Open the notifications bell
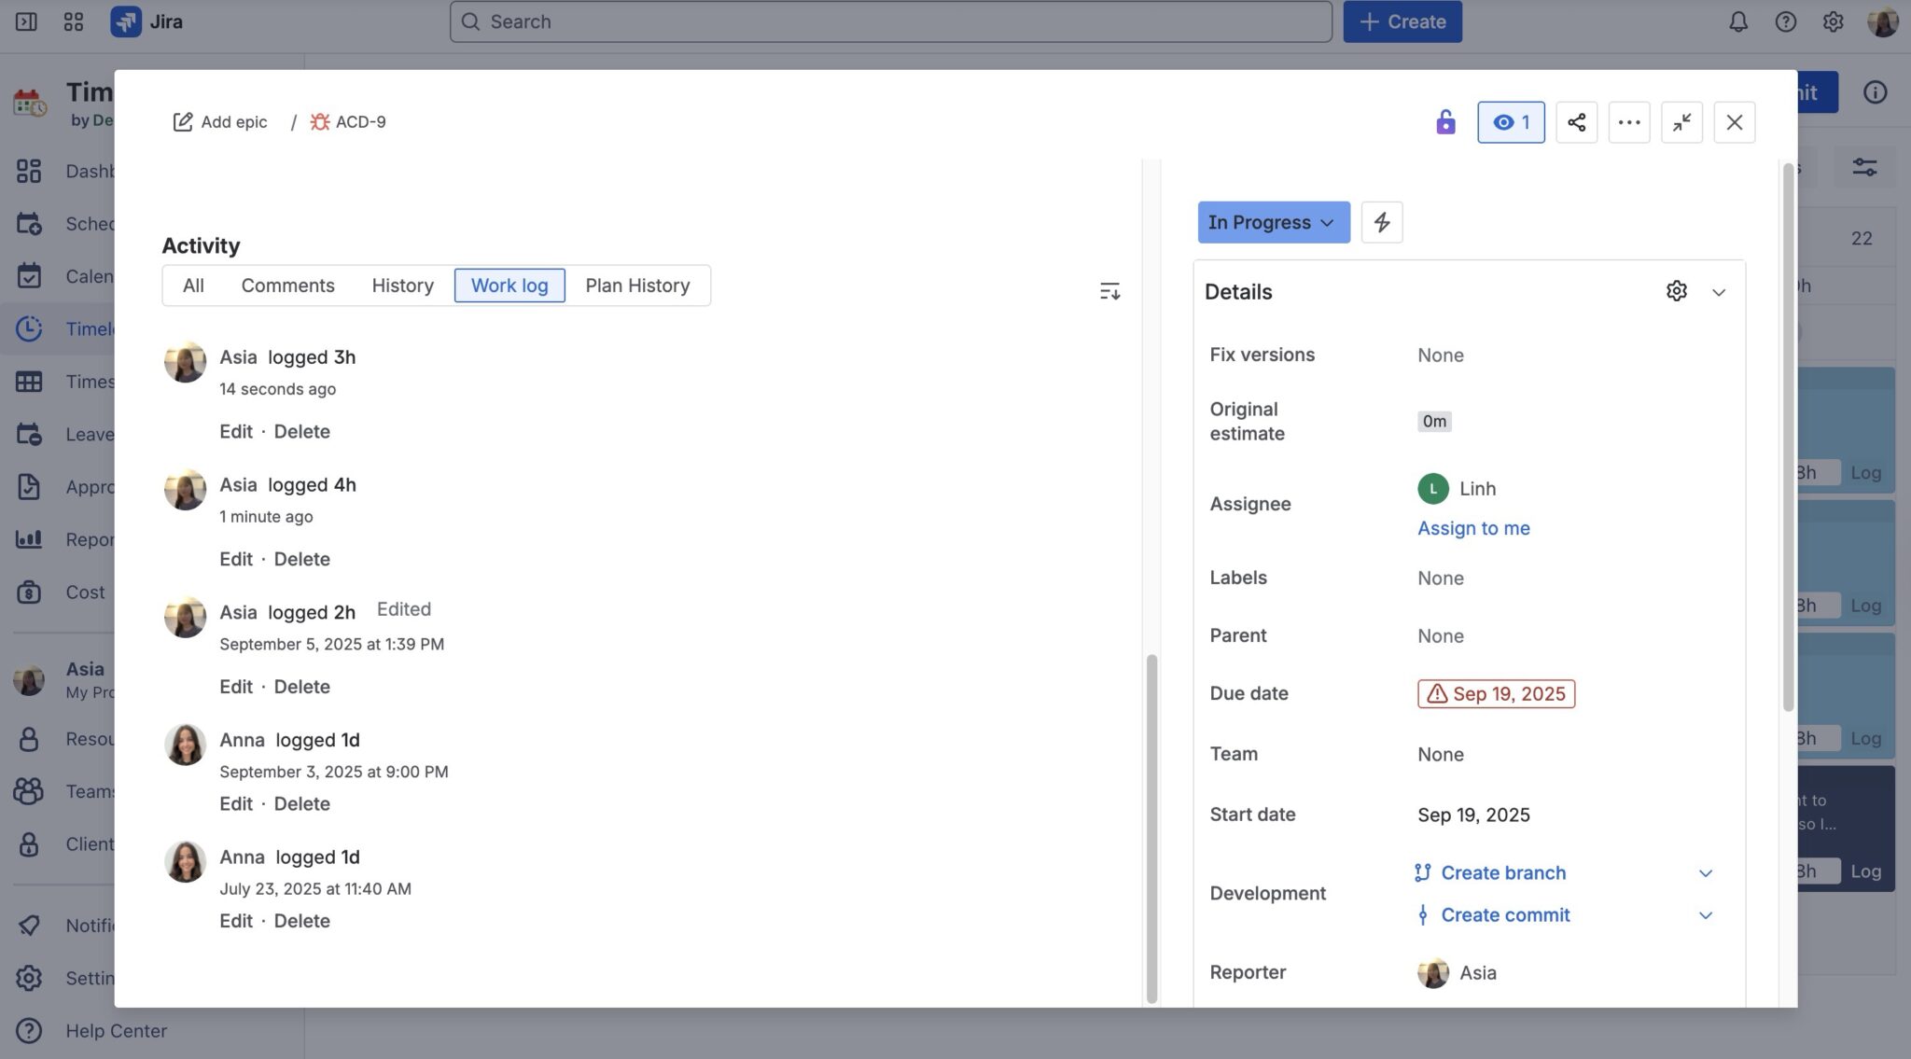This screenshot has width=1911, height=1059. click(x=1738, y=21)
